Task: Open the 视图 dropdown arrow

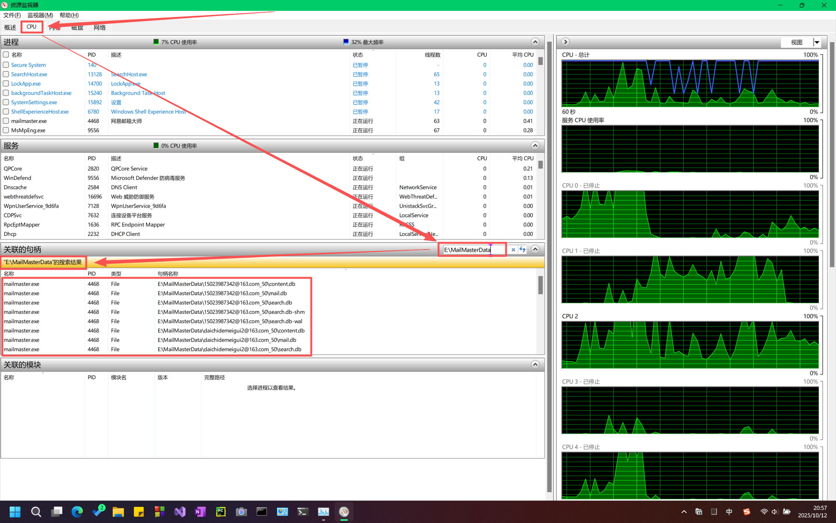Action: click(817, 42)
